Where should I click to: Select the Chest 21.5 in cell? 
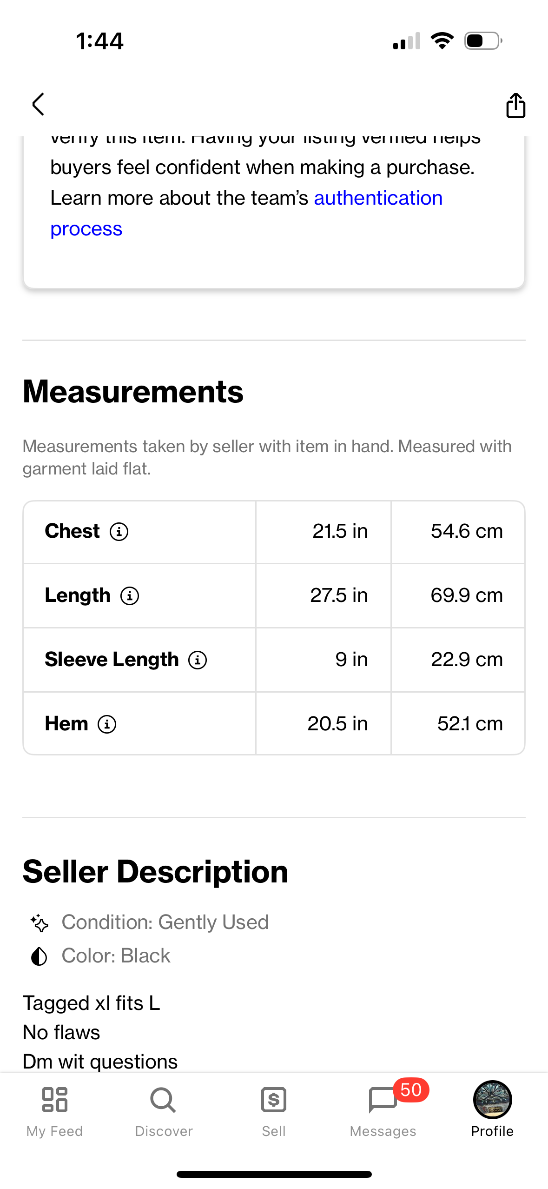324,531
